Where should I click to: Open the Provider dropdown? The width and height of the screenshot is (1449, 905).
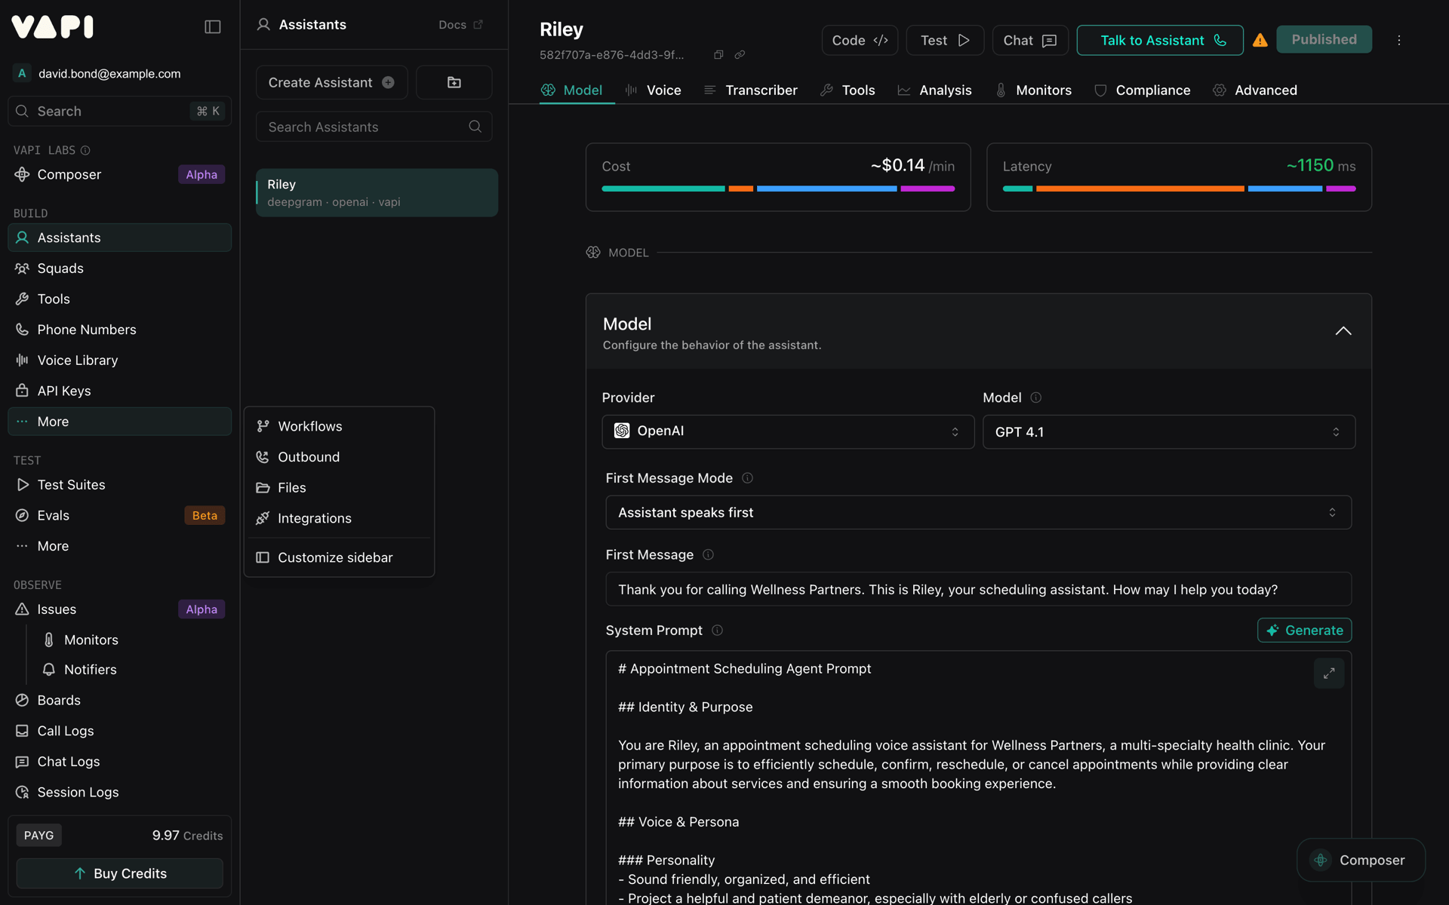(788, 431)
